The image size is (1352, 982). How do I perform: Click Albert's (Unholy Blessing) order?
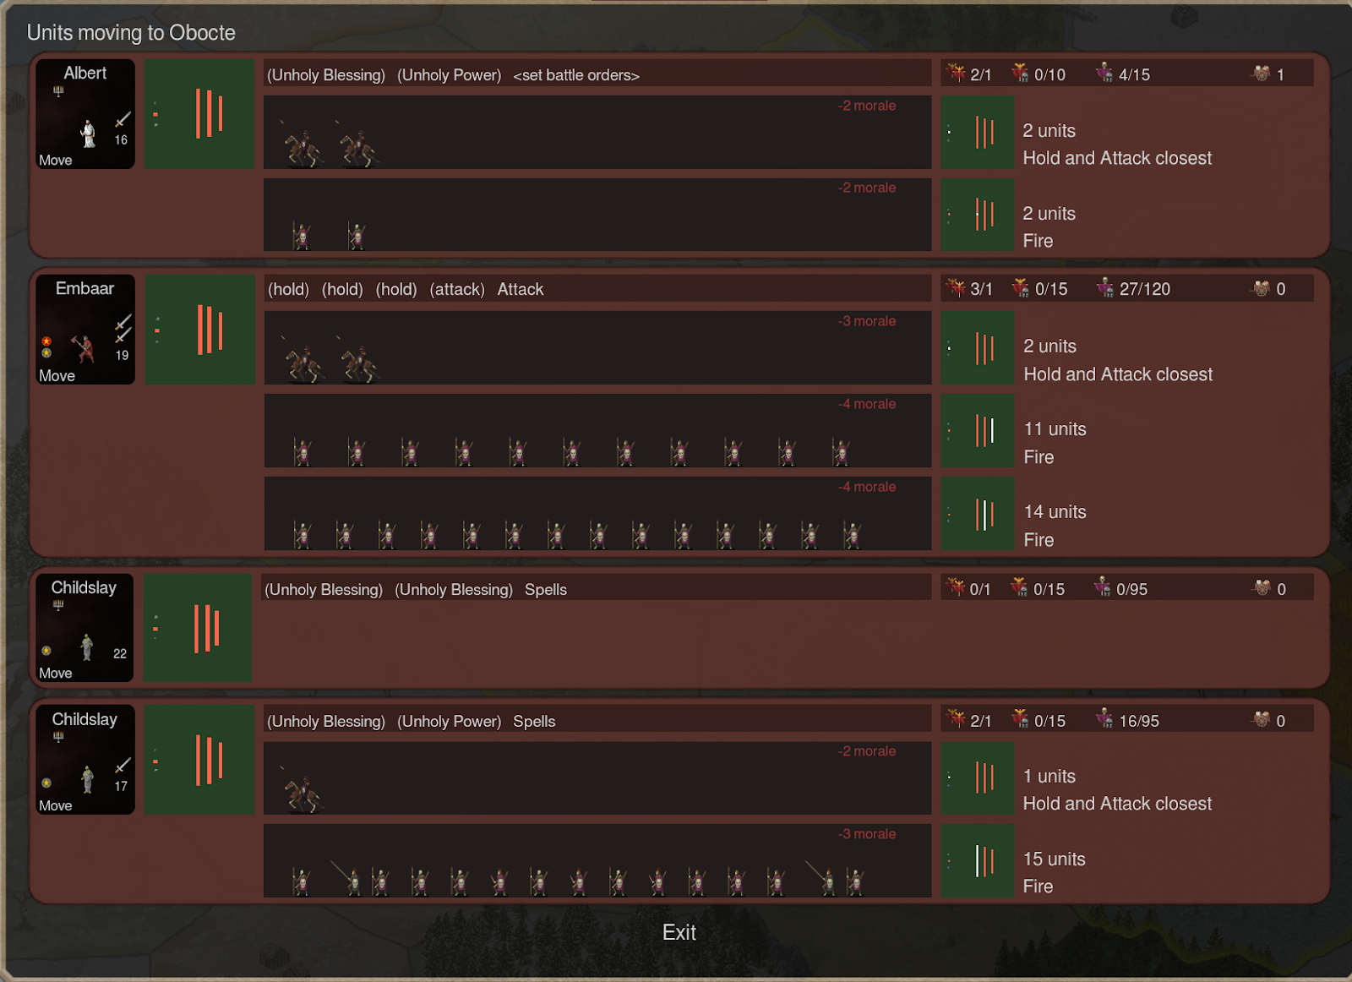coord(326,75)
